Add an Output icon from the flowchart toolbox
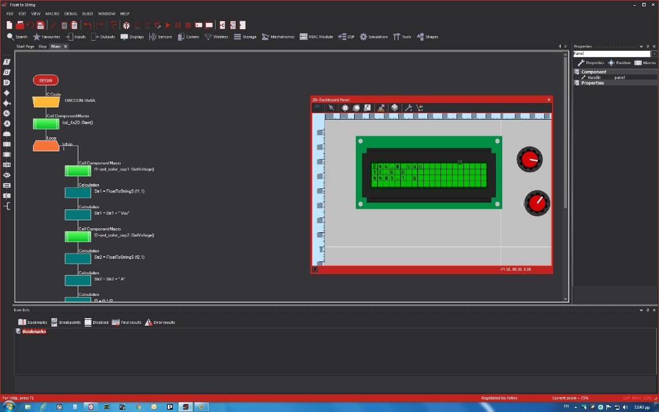The height and width of the screenshot is (412, 659). (7, 72)
